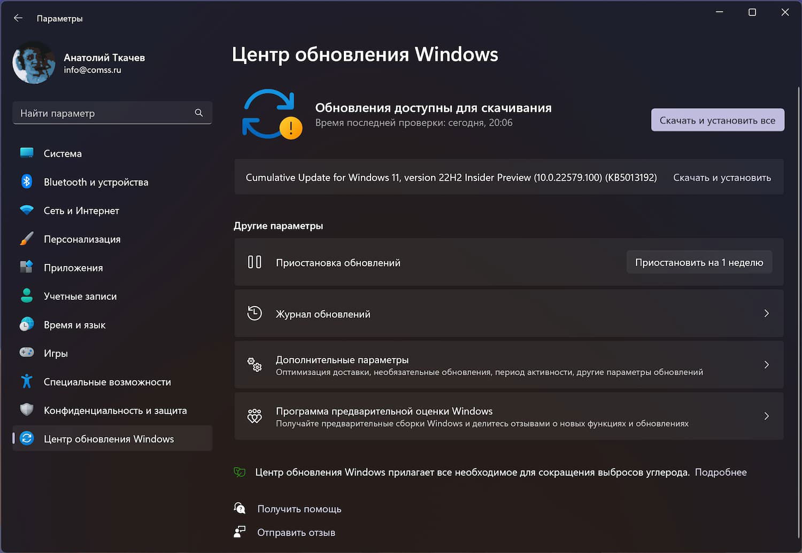Click Скачать и установить все button
802x553 pixels.
718,120
